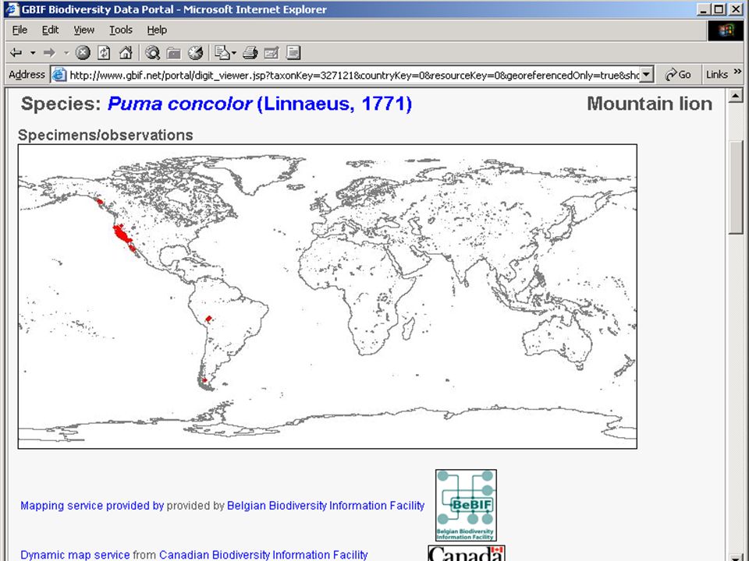The height and width of the screenshot is (561, 749).
Task: Open Belgian Biodiversity Information Facility link
Action: [326, 506]
